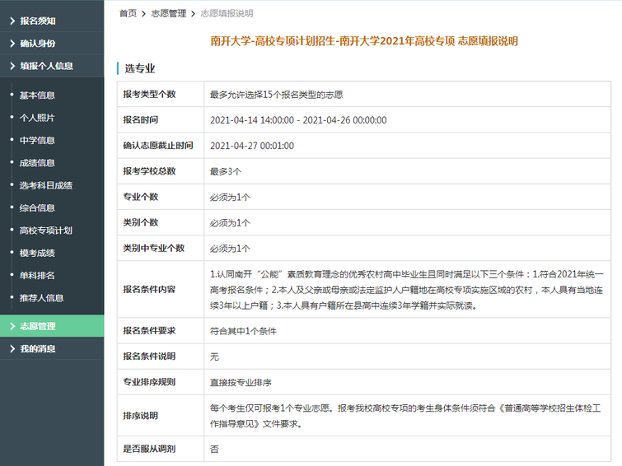This screenshot has height=466, width=622.
Task: Go to 基本信息 in the sidebar
Action: click(x=37, y=96)
